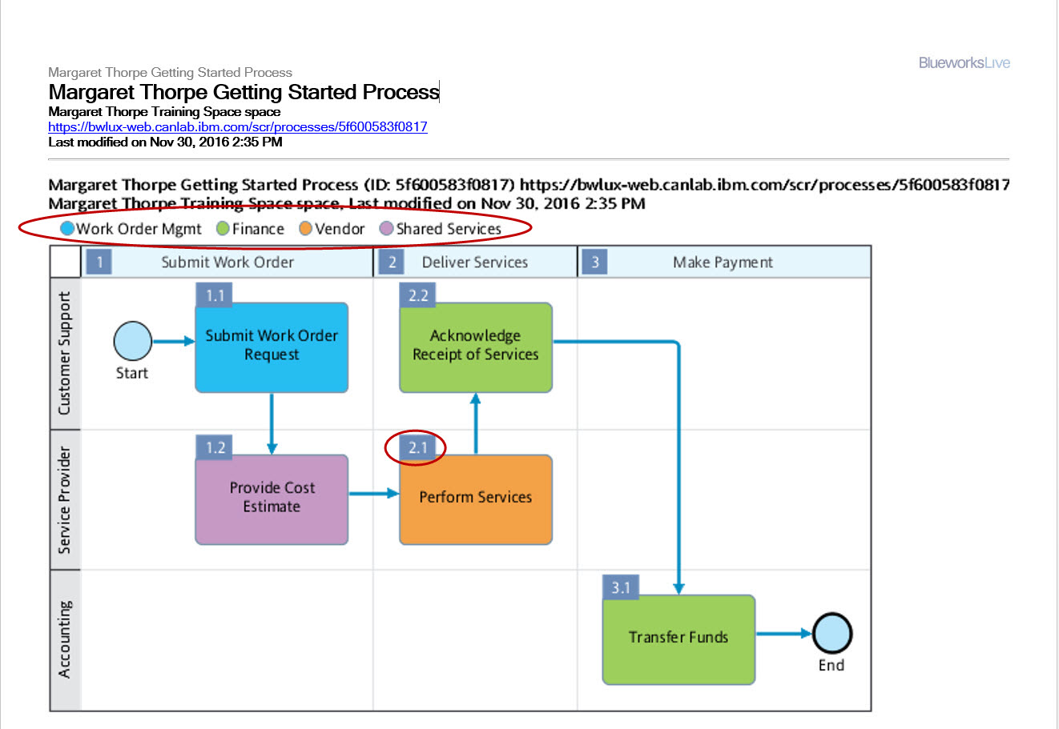1059x729 pixels.
Task: Select the Customer Support swimlane label
Action: [65, 353]
